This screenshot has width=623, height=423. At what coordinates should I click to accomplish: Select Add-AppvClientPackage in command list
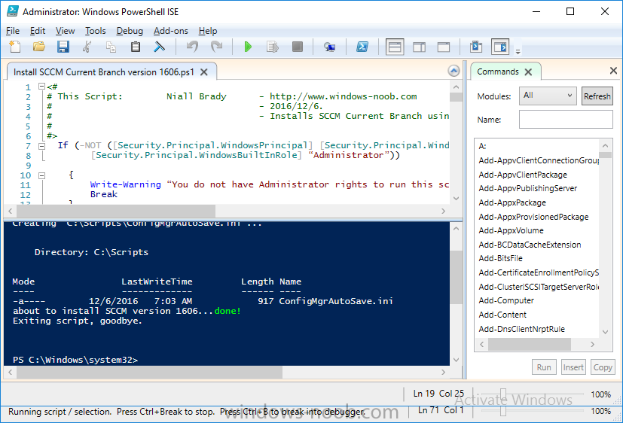523,175
